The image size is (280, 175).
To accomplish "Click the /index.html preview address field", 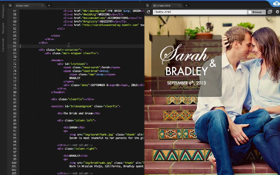I will click(x=200, y=12).
